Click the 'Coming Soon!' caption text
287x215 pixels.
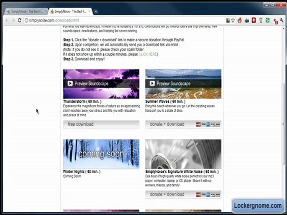pyautogui.click(x=72, y=176)
